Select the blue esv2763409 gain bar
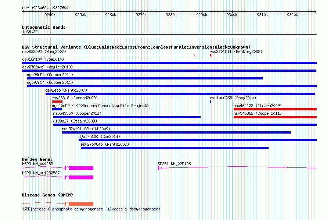 coord(169,71)
